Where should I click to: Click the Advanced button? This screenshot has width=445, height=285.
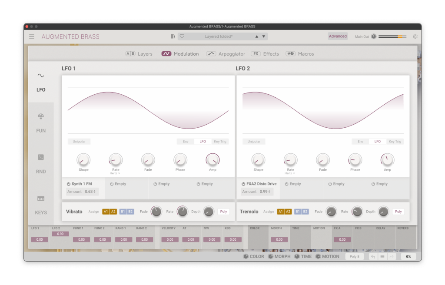[338, 36]
